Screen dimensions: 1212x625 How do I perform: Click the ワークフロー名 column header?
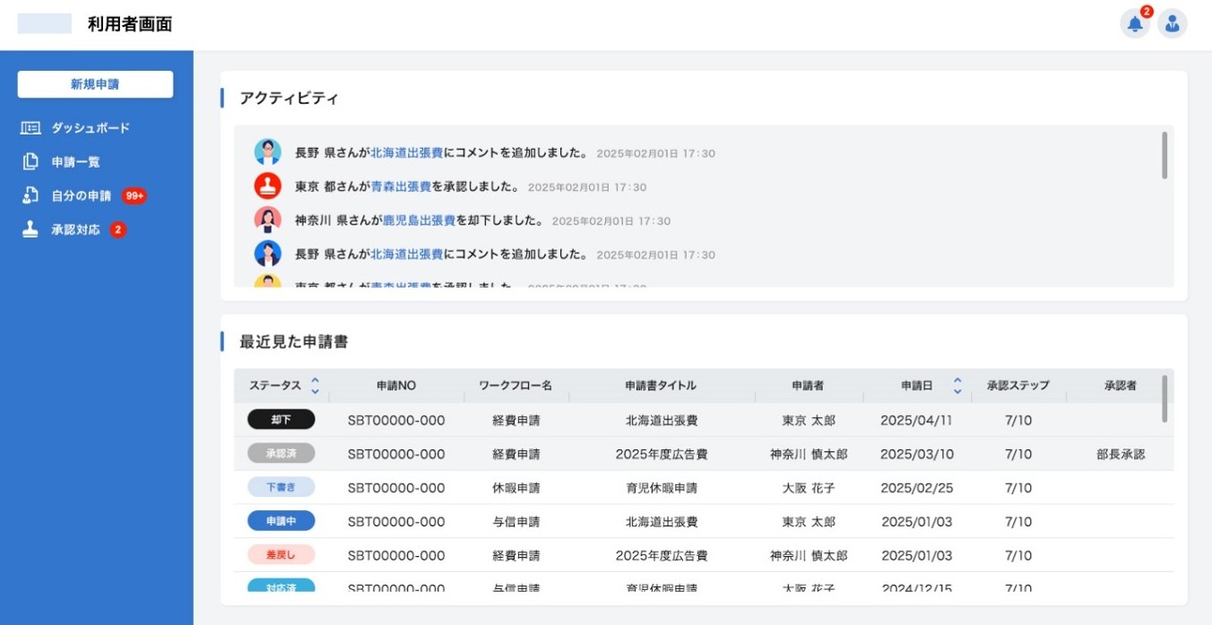coord(515,386)
